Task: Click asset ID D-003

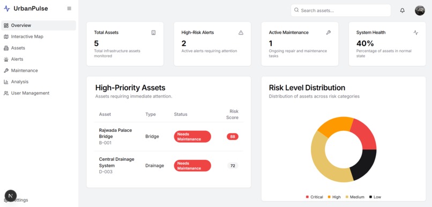Action: pos(105,172)
